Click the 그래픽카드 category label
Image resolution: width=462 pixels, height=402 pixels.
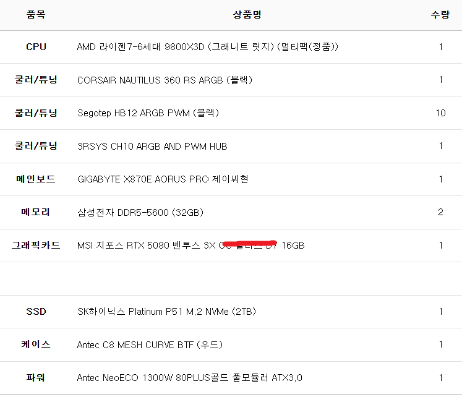[x=36, y=246]
